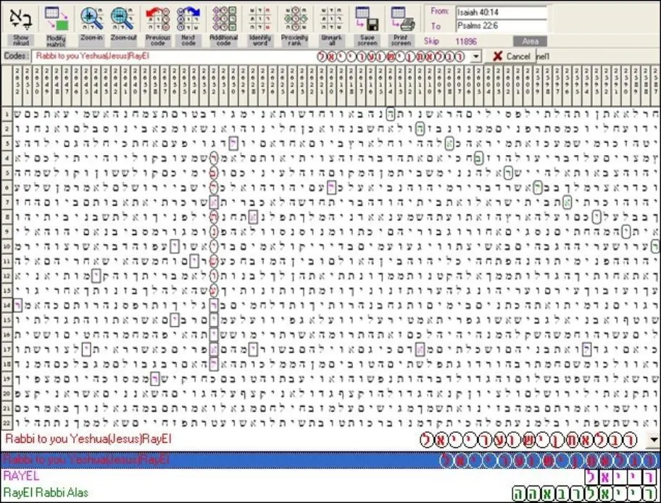Select matrix row number 12

[x=7, y=277]
